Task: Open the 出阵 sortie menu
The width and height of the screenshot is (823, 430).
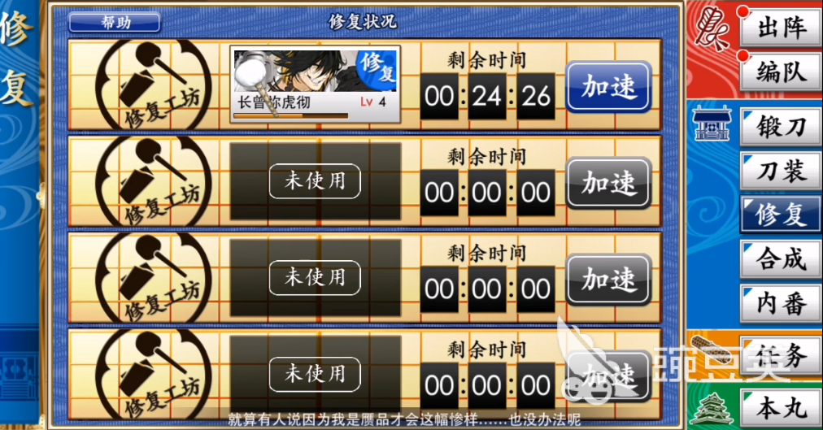Action: (781, 28)
